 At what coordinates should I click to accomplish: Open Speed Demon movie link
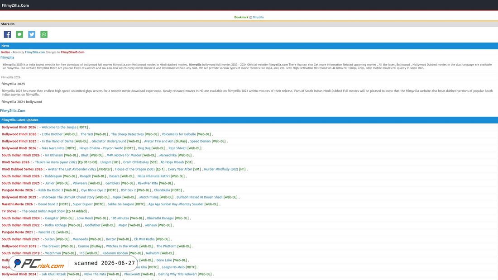coord(201,141)
